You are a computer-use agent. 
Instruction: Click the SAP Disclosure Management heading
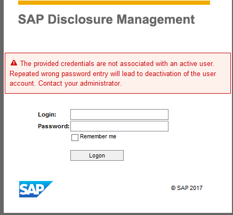(x=107, y=19)
